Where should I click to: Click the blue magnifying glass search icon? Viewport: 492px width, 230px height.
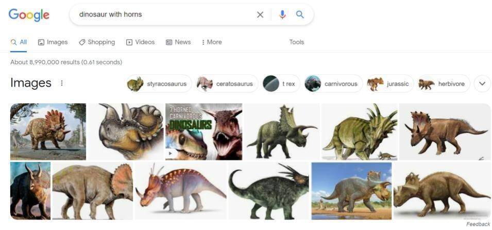[300, 15]
